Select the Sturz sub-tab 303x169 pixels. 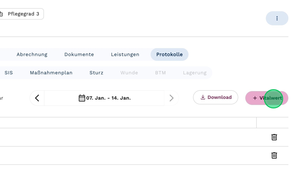point(96,73)
